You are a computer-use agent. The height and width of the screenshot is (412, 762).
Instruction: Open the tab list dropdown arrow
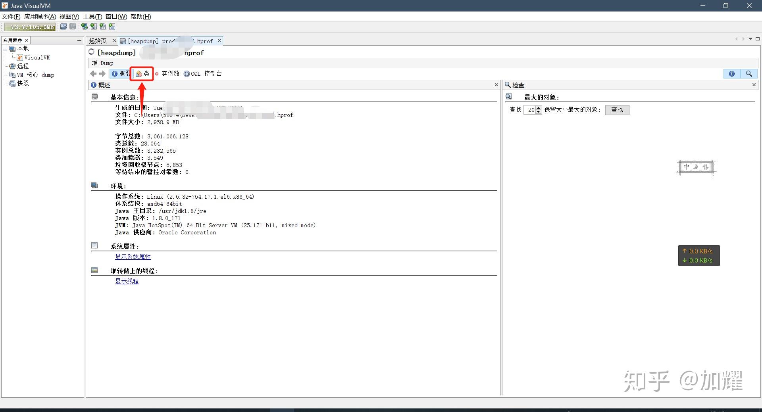pyautogui.click(x=750, y=39)
